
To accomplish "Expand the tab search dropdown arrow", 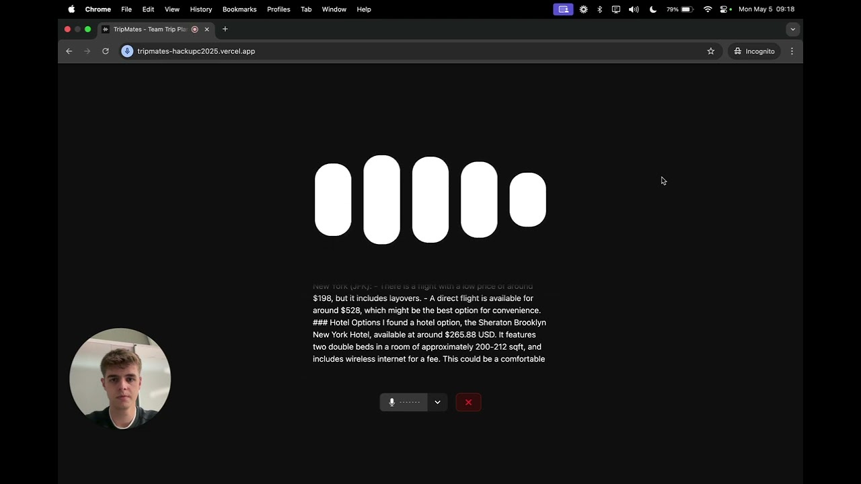I will [x=792, y=29].
